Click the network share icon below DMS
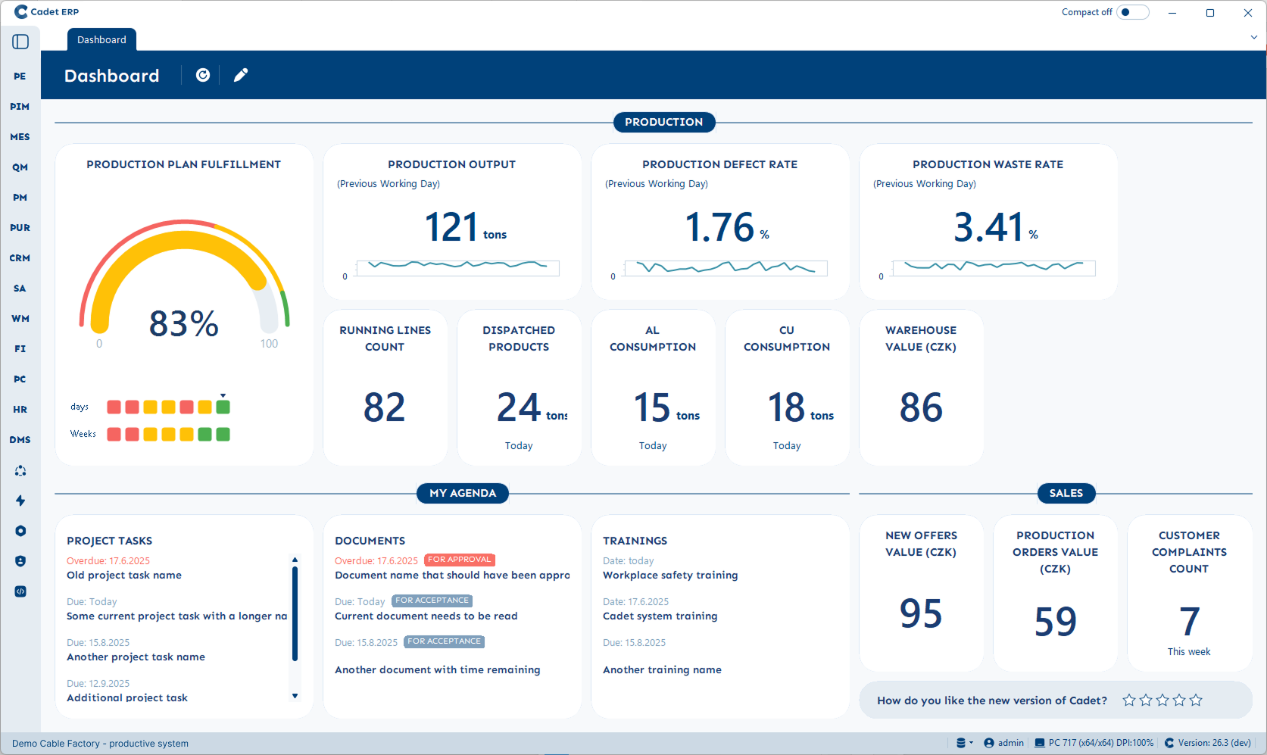1267x755 pixels. [20, 470]
